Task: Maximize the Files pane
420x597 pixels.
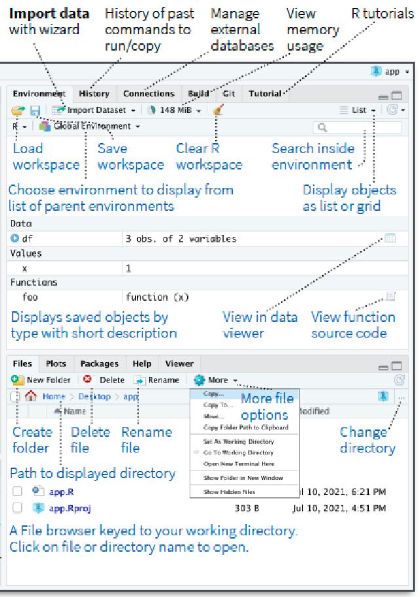Action: click(397, 366)
